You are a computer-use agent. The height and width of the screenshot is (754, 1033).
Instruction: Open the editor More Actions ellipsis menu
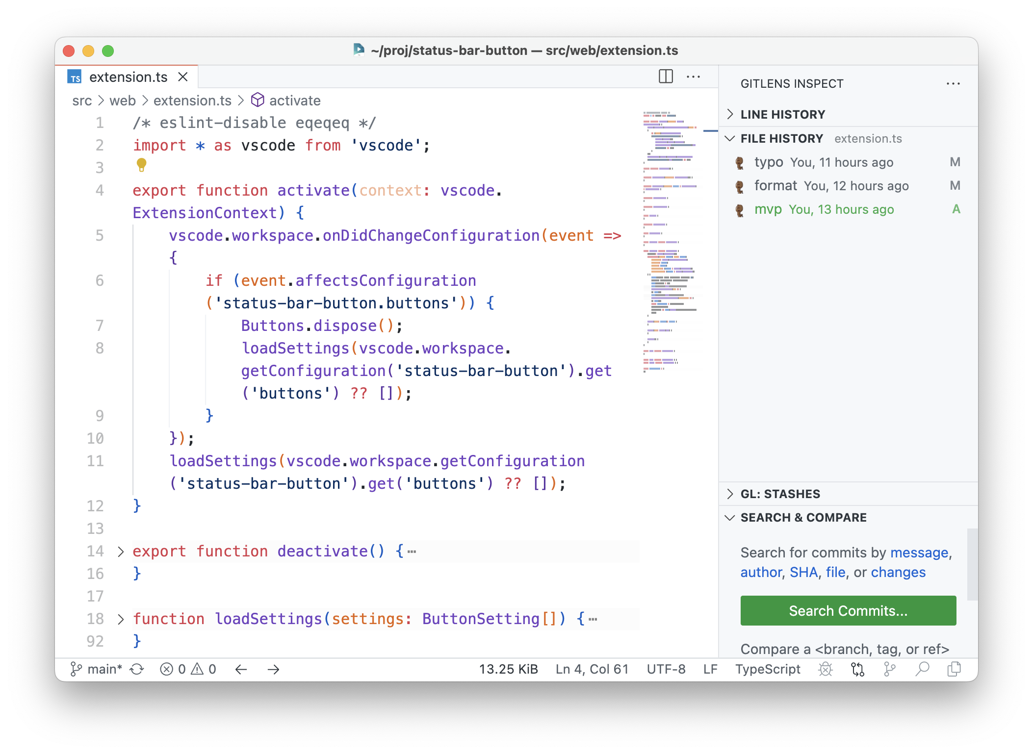pos(693,76)
